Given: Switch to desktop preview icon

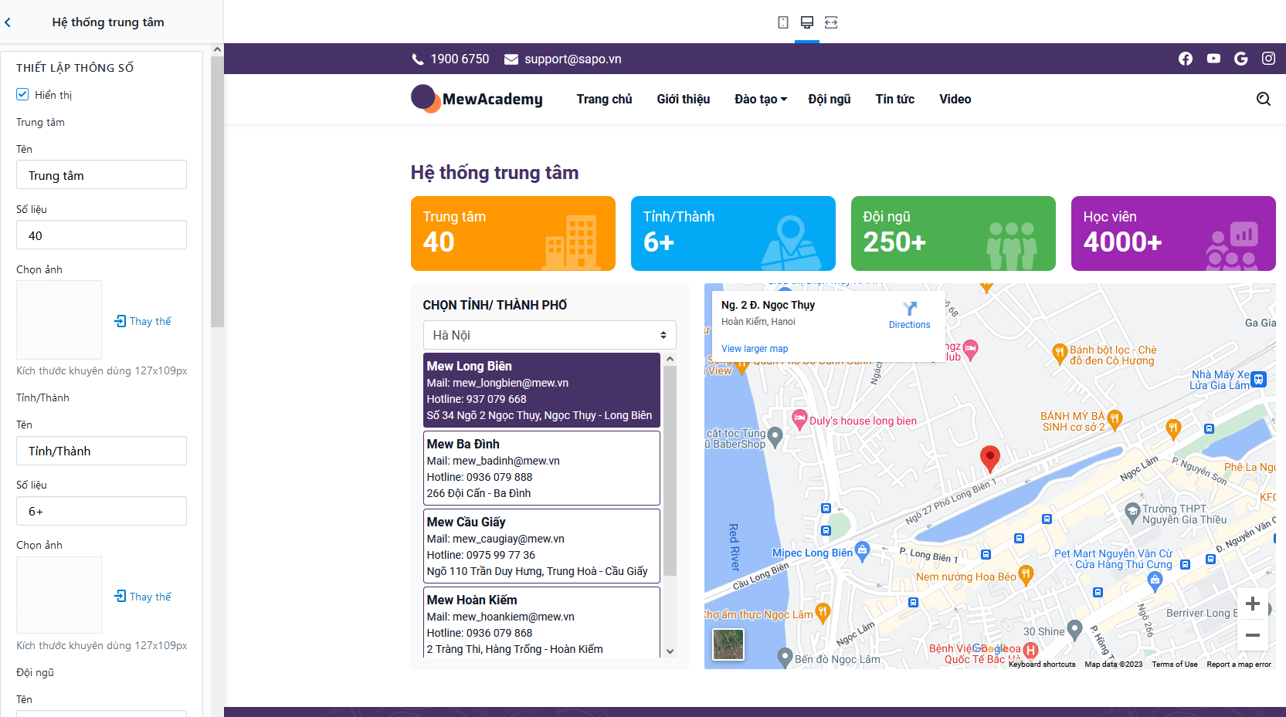Looking at the screenshot, I should click(x=807, y=22).
